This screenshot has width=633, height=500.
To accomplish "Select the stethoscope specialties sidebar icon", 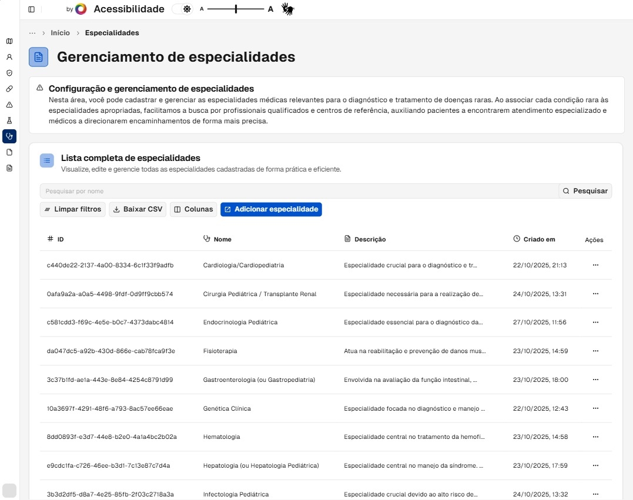I will click(9, 136).
